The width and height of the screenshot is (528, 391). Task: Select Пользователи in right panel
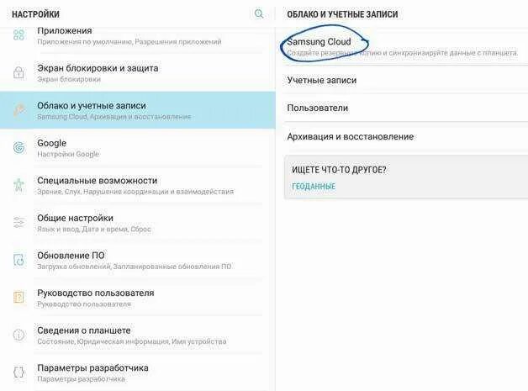404,108
